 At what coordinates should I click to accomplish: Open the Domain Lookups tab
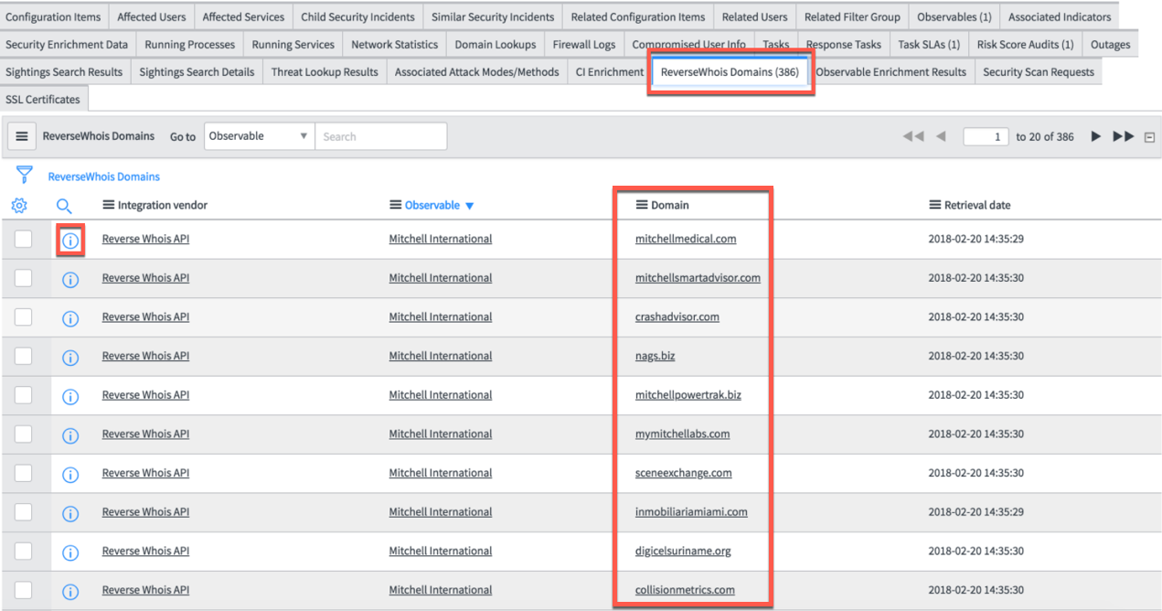[496, 44]
